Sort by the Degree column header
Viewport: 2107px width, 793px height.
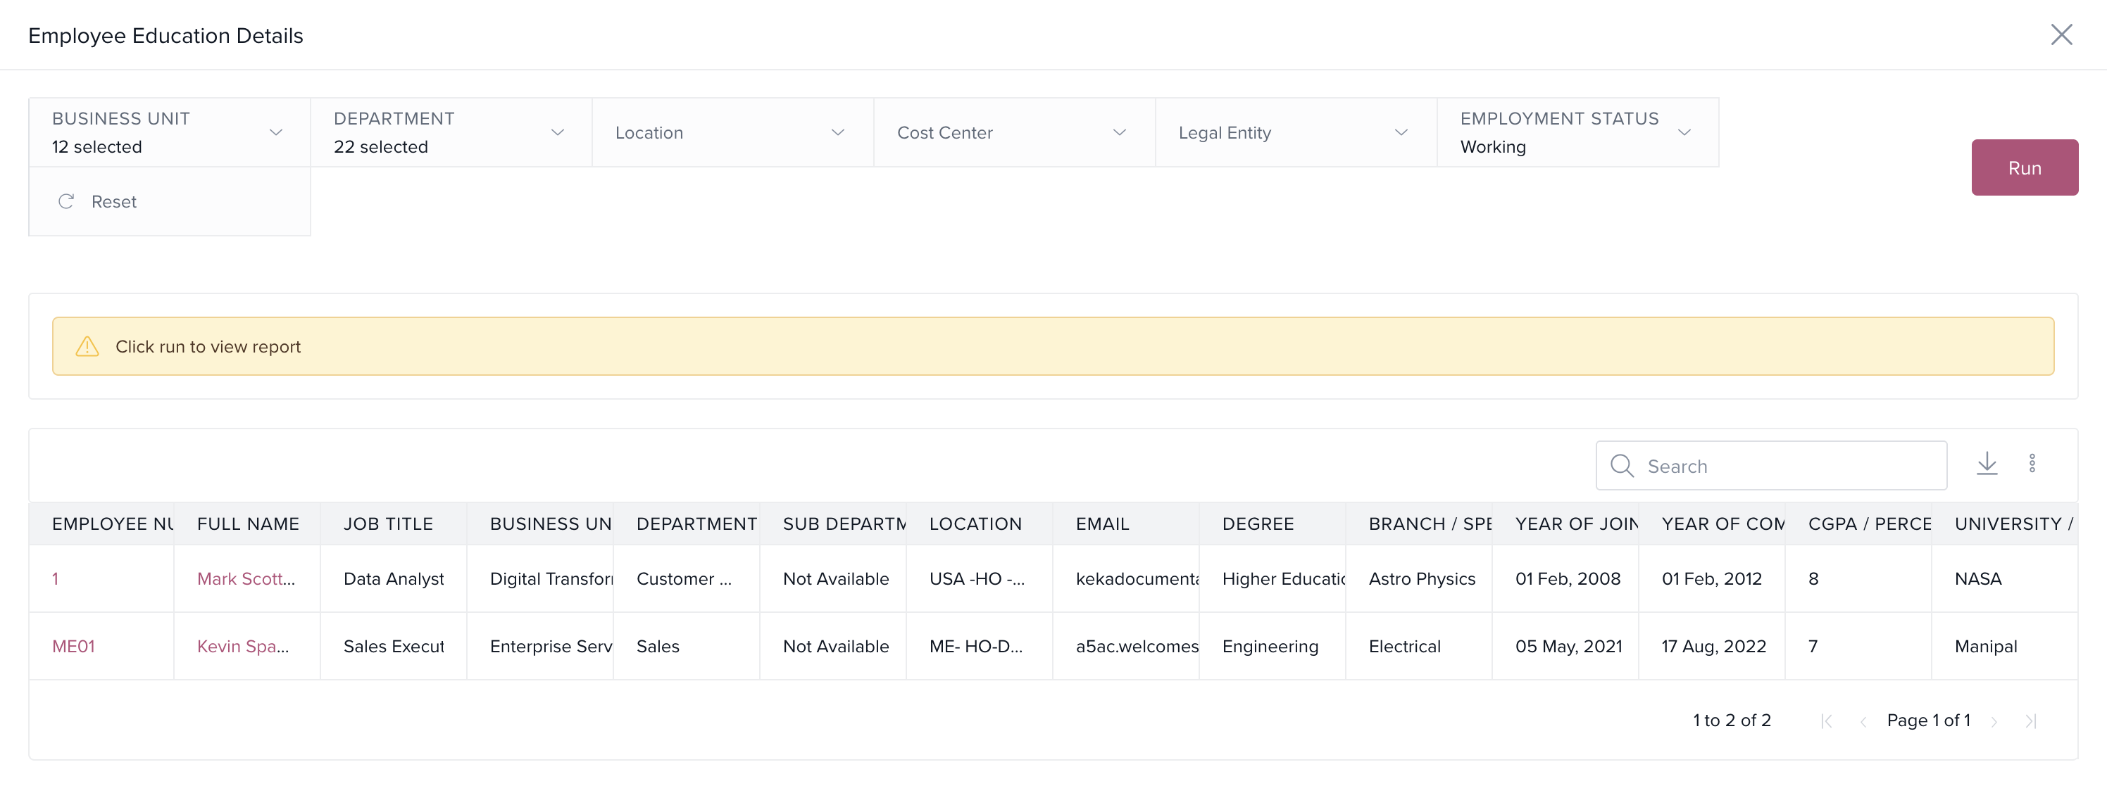1257,524
